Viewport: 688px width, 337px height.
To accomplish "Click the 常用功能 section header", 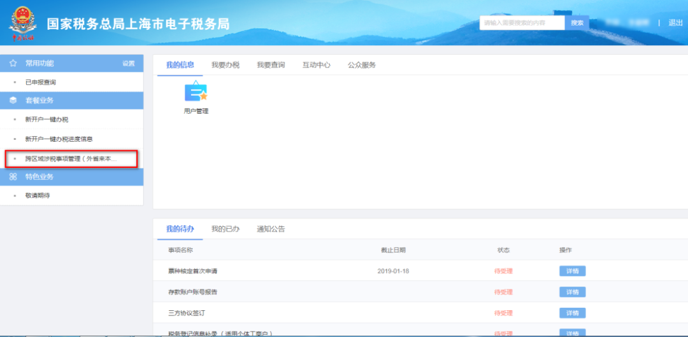I will tap(71, 64).
